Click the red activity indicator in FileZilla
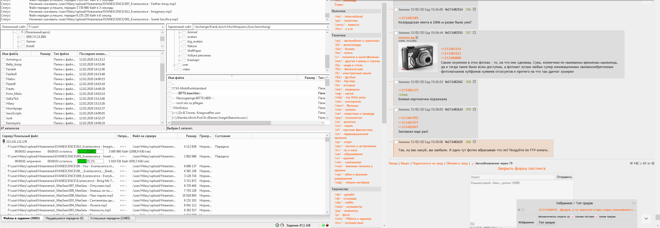The height and width of the screenshot is (228, 660). pos(327,225)
